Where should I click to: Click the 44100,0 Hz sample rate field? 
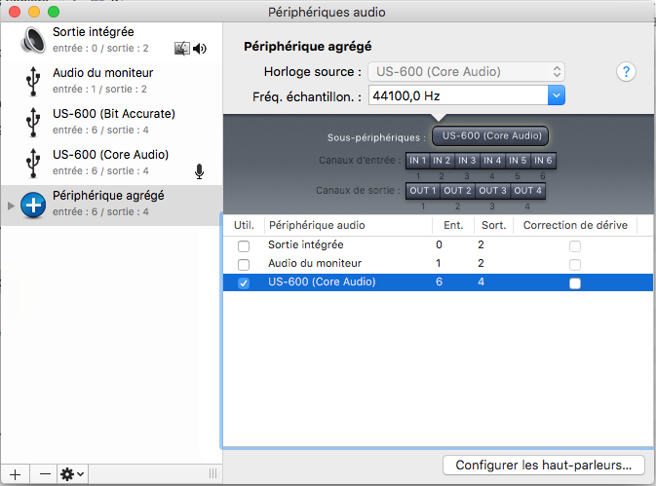(x=458, y=95)
